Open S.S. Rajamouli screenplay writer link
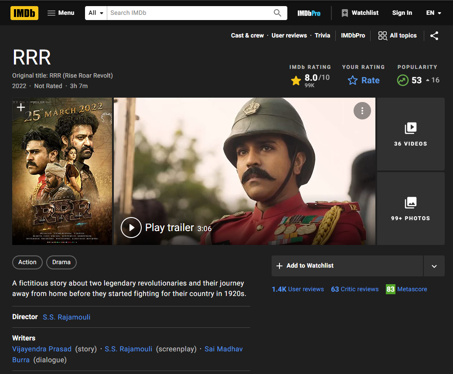This screenshot has width=453, height=374. (x=128, y=349)
